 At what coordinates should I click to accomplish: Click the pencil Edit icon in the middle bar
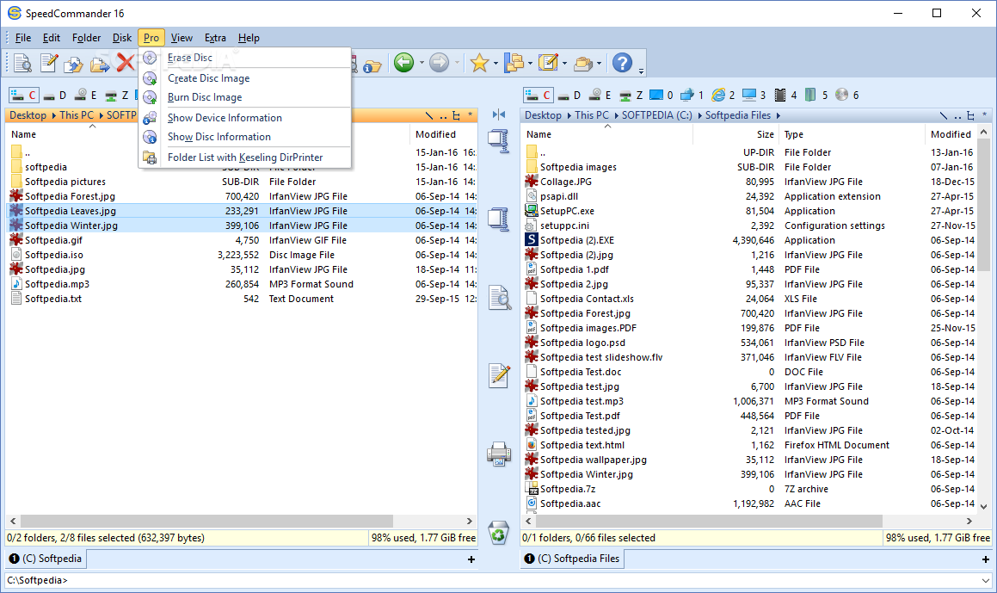pos(499,375)
